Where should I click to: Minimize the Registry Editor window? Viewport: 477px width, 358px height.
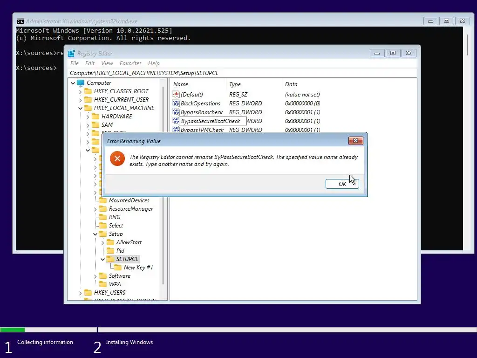pos(377,53)
